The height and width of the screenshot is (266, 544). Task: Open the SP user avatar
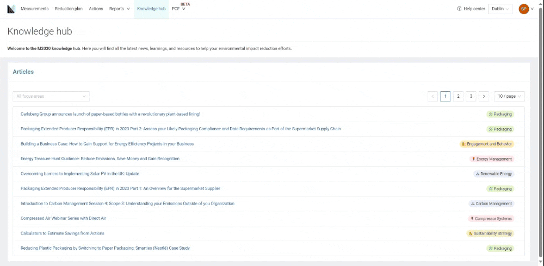pos(523,9)
